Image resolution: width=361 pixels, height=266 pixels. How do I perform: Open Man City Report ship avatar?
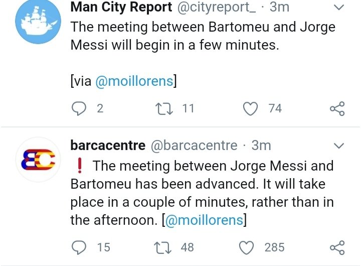(x=38, y=21)
